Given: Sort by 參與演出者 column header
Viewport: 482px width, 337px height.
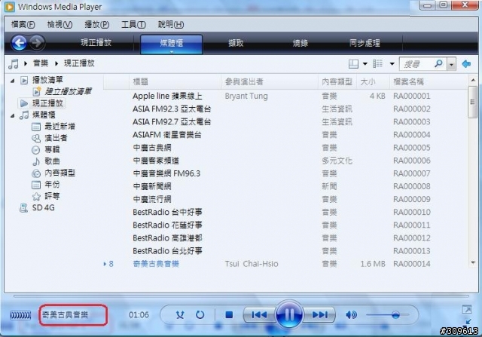Looking at the screenshot, I should coord(270,81).
